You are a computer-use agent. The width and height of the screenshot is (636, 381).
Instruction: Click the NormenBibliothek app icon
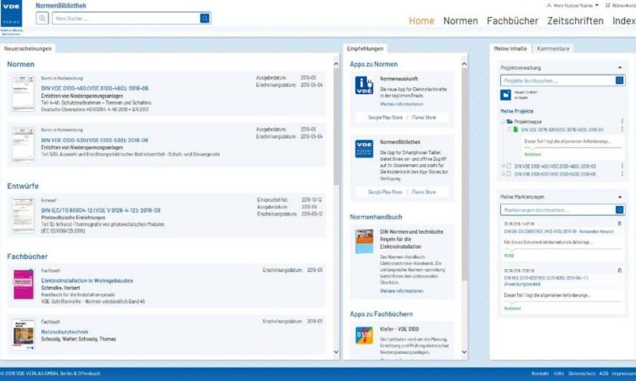click(x=364, y=149)
